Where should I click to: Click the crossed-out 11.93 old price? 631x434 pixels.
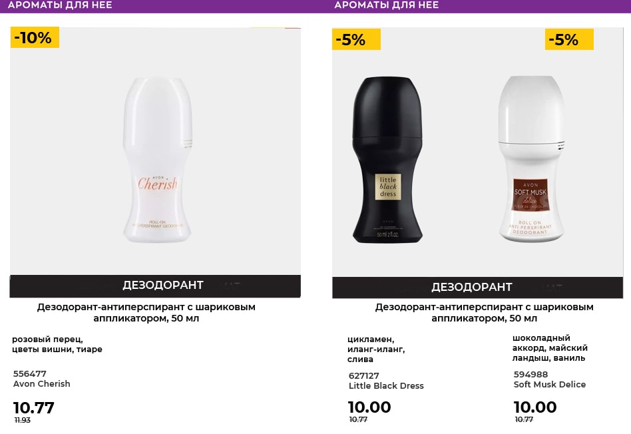click(23, 421)
